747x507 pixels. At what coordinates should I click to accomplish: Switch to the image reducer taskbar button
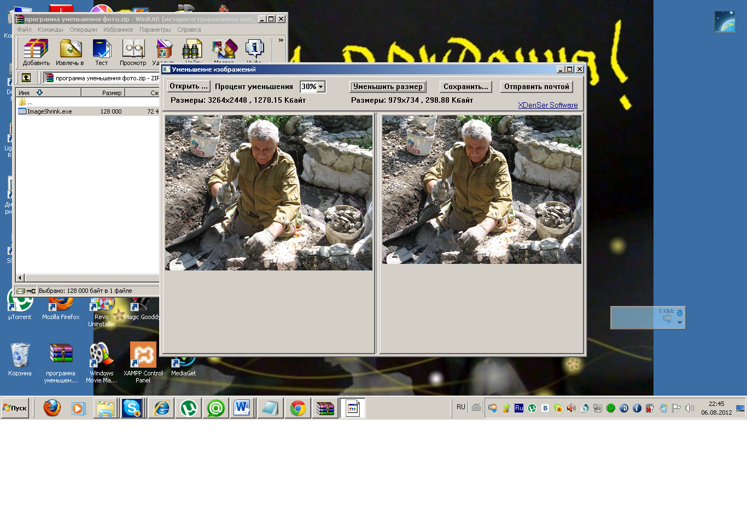coord(353,408)
